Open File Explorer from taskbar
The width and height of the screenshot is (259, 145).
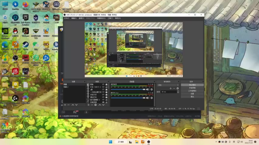coord(137,142)
